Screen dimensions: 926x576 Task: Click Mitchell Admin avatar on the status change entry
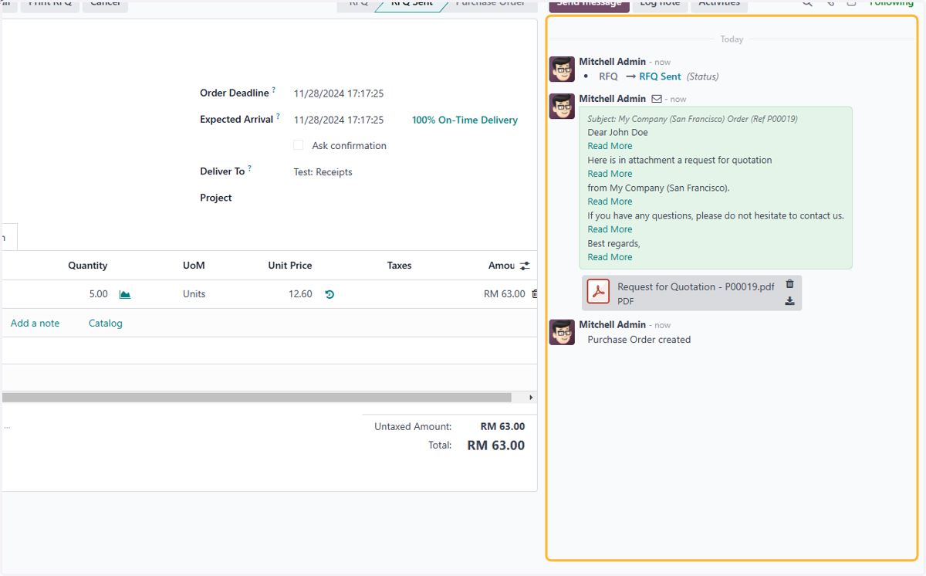pos(562,69)
